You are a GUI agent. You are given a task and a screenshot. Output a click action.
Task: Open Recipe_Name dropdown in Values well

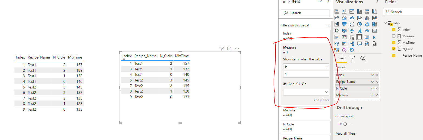(x=372, y=82)
